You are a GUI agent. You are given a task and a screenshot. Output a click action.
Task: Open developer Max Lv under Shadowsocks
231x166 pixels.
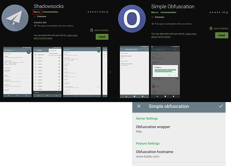(x=37, y=12)
